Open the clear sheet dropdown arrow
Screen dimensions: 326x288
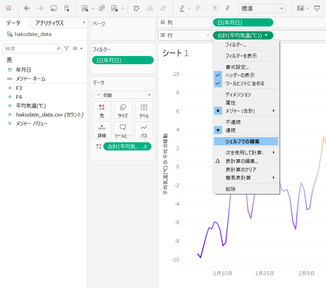pos(123,8)
